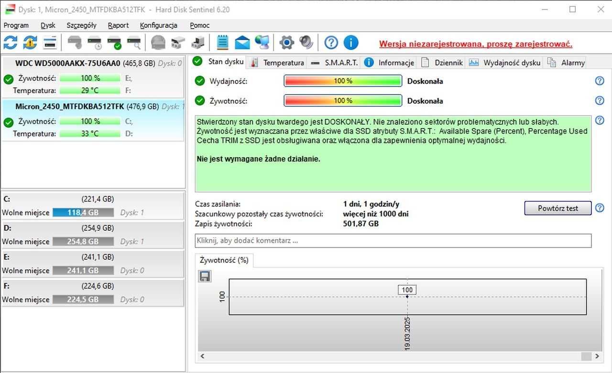Switch to the Wydajność dysku tab
This screenshot has height=373, width=612.
click(x=505, y=63)
